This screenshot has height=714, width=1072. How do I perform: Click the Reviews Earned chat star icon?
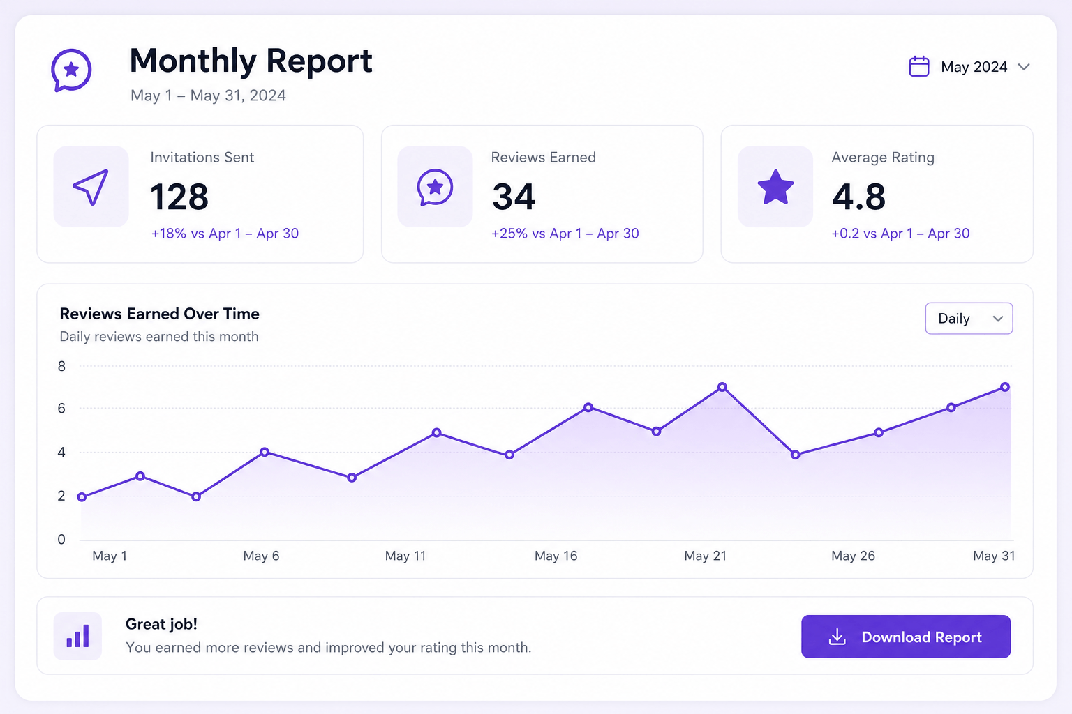pos(435,188)
